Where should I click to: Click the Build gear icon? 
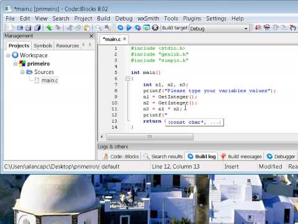click(x=120, y=27)
